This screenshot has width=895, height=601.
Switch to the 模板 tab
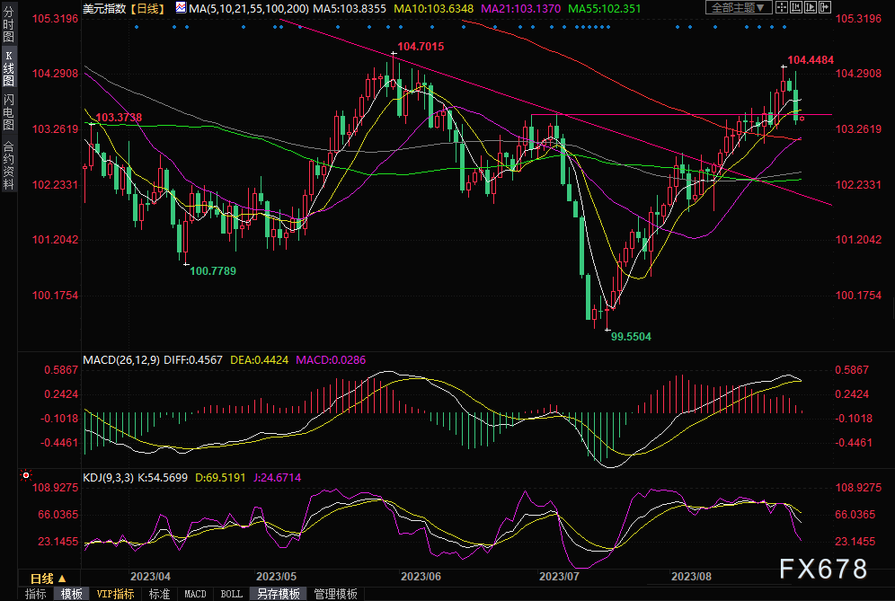71,594
